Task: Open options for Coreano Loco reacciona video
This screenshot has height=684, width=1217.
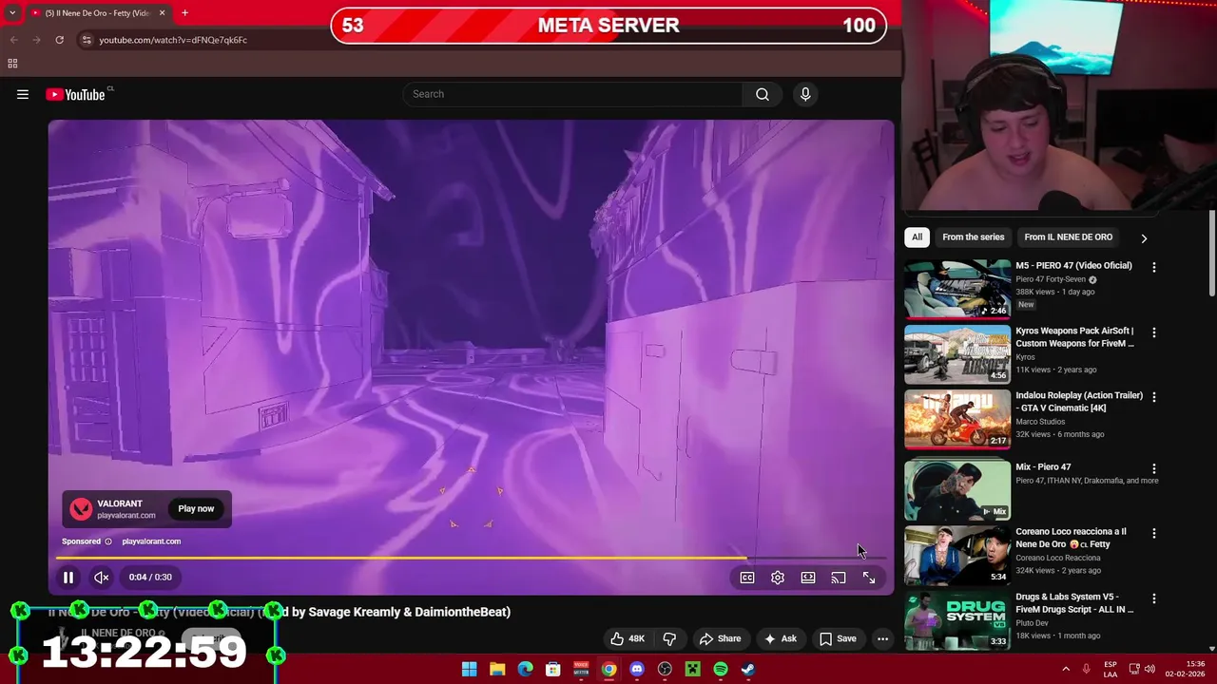Action: click(1154, 534)
